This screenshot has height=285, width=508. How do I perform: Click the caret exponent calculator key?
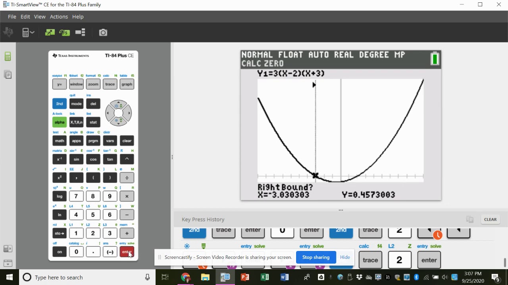(x=127, y=159)
